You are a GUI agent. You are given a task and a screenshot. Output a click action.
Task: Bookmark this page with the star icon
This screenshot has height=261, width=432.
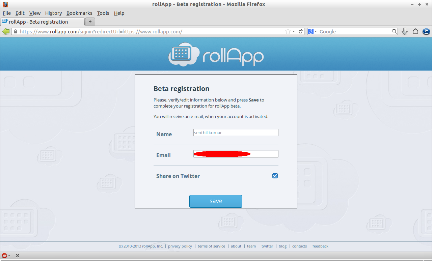click(x=288, y=31)
